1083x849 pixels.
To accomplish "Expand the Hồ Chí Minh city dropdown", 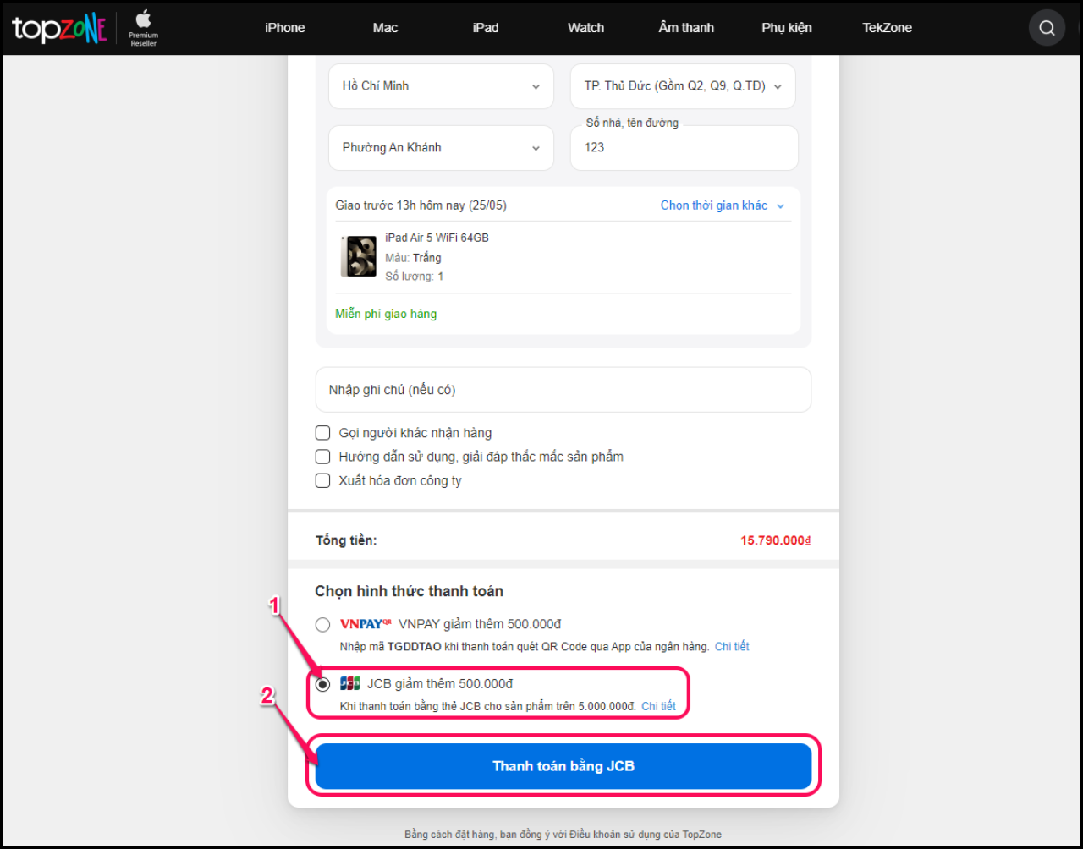I will 441,86.
